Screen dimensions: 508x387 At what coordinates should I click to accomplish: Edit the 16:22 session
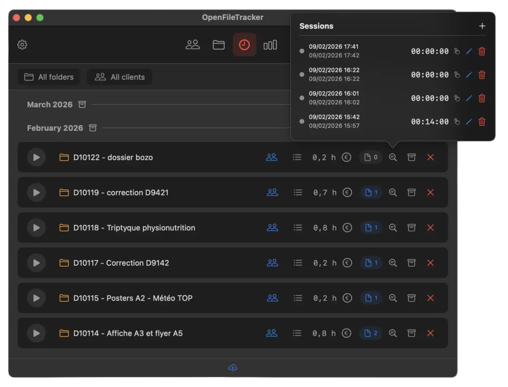(x=469, y=75)
